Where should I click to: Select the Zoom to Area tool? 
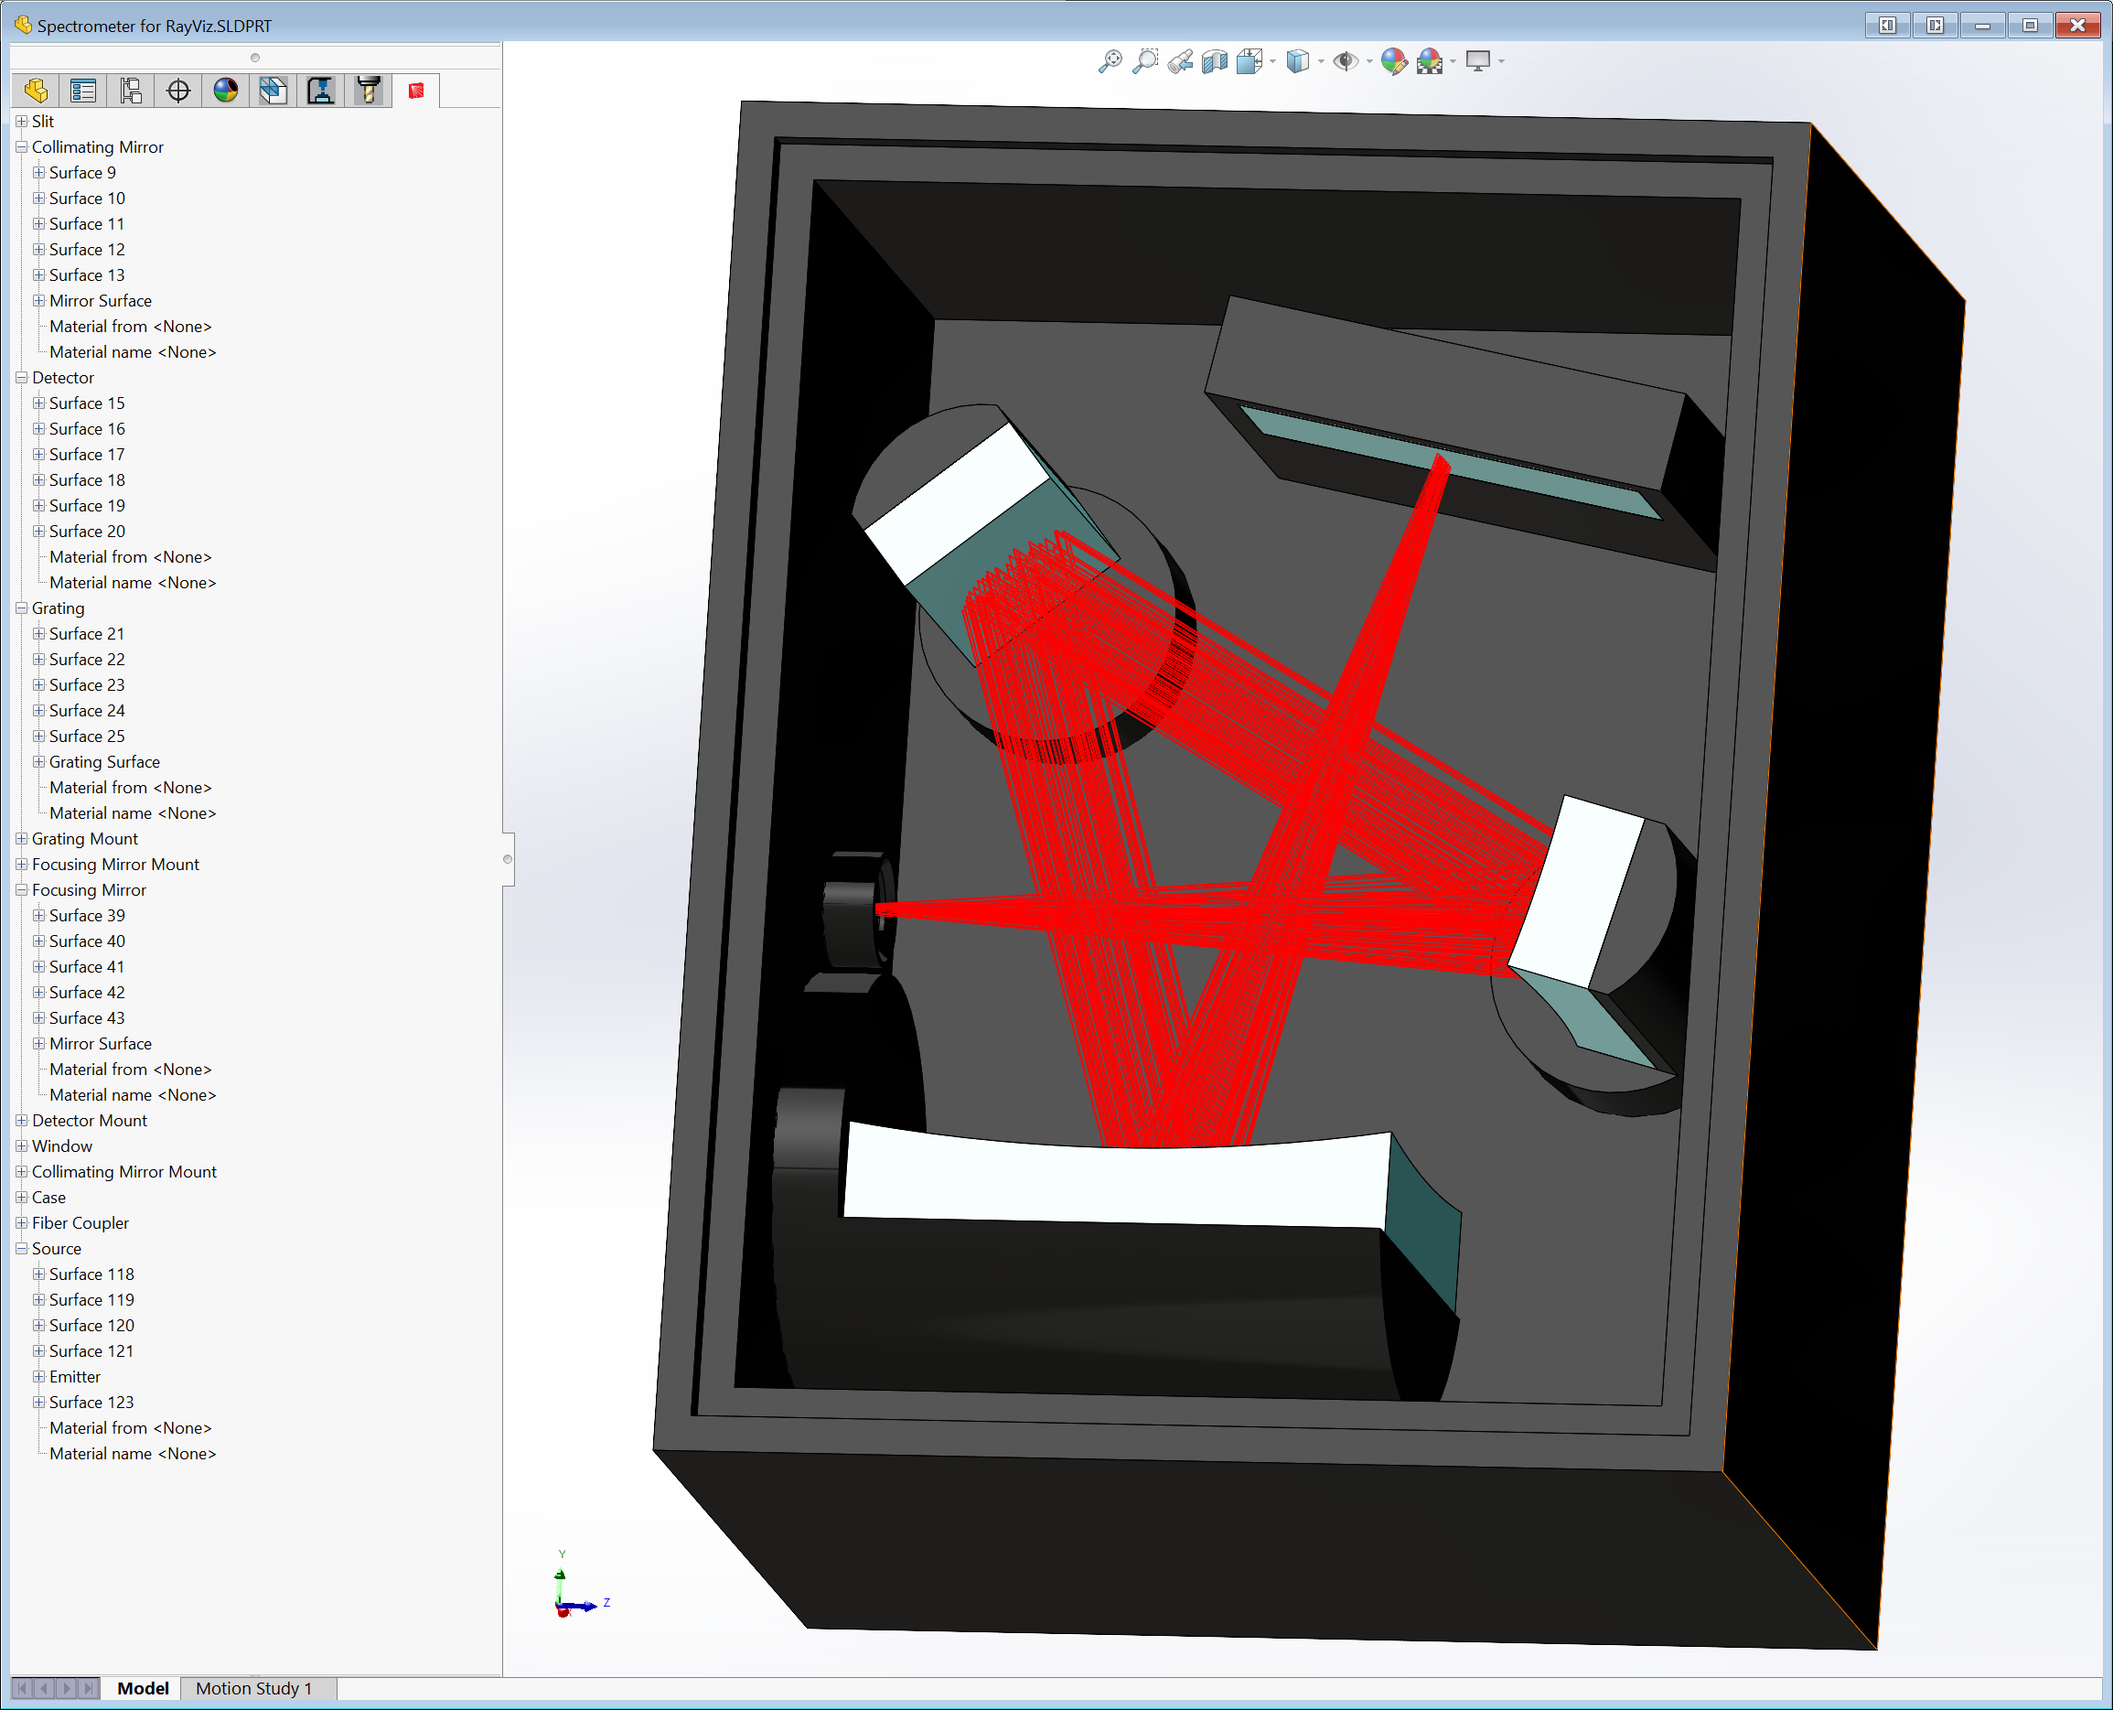click(x=1145, y=61)
